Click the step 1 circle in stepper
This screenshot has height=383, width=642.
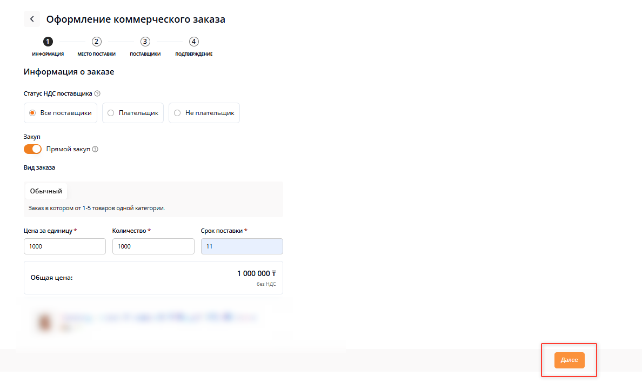[x=48, y=42]
